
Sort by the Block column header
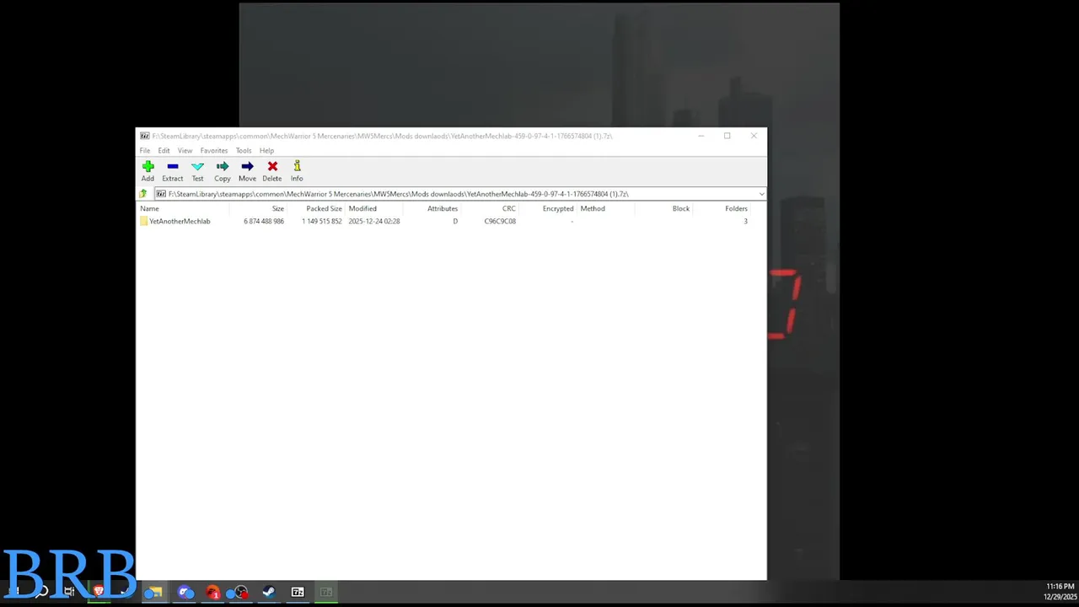tap(680, 208)
